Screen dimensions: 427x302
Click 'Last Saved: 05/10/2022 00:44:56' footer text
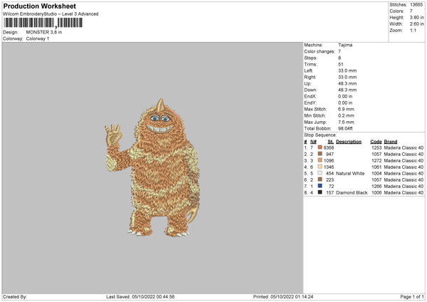[140, 297]
